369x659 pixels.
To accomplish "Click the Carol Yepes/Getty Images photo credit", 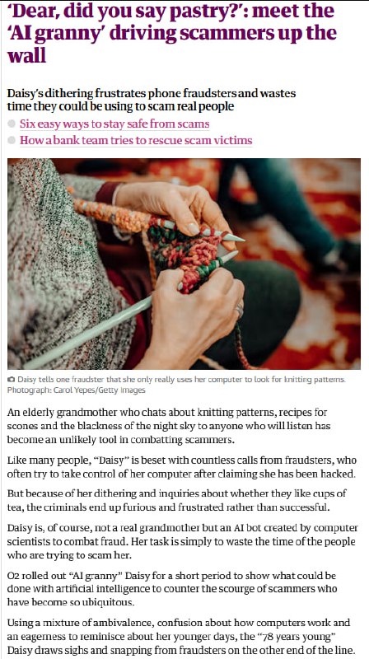I will [x=99, y=390].
